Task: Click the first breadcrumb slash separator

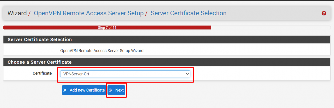Action: coord(29,13)
